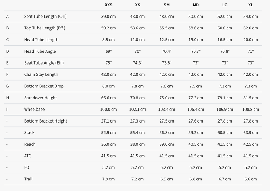Image resolution: width=270 pixels, height=191 pixels.
Task: Select the XL size column header
Action: click(251, 5)
